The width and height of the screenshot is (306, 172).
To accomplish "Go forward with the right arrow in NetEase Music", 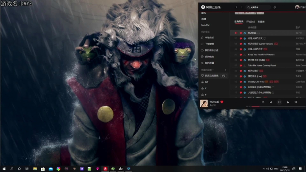I will (241, 7).
